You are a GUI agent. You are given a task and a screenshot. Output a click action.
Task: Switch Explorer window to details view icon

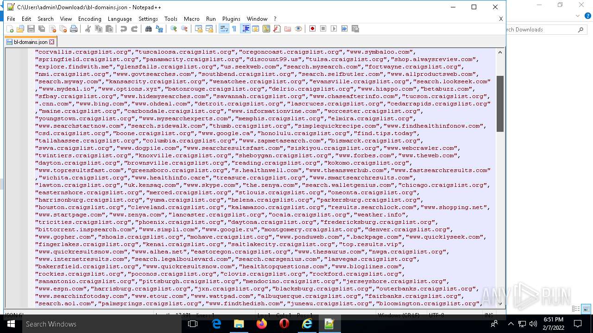point(576,308)
